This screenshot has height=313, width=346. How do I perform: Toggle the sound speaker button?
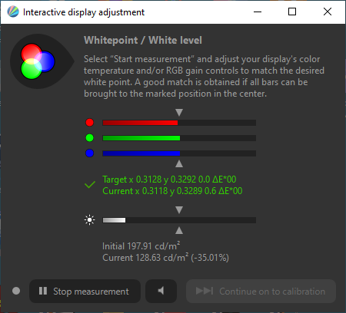click(161, 291)
